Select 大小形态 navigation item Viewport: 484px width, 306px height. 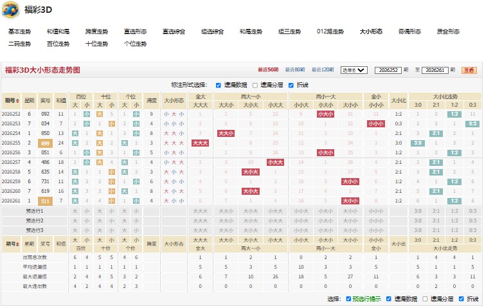(x=371, y=32)
